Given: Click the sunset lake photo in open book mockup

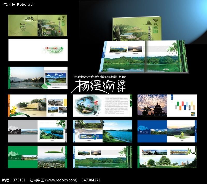Looking at the screenshot, I should (135, 49).
